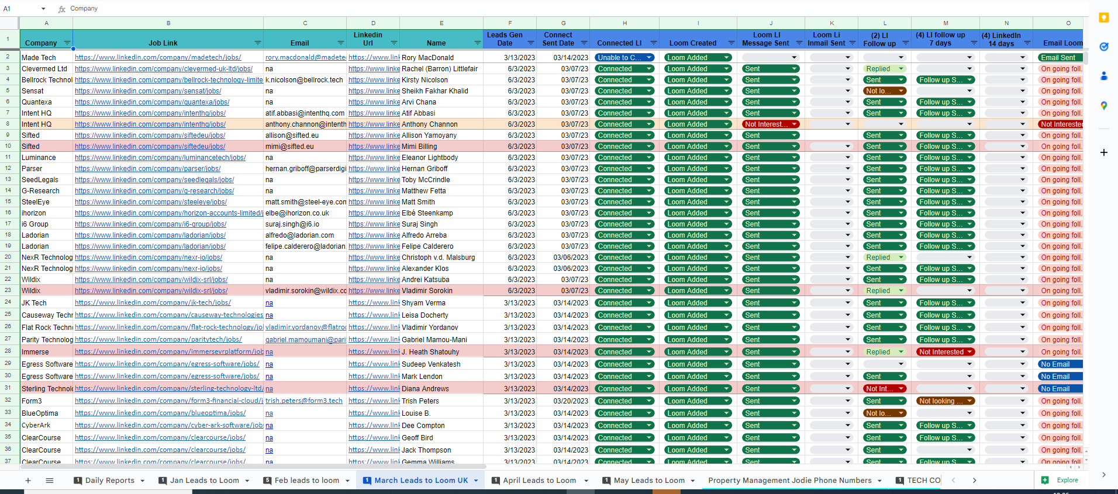Select the 'Email Sent' chip in Made Tech row

1061,58
